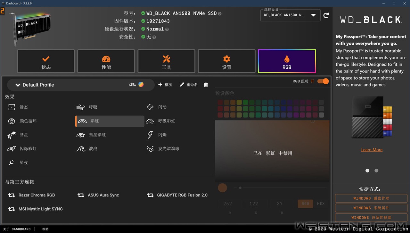Open the RGB tab
Image resolution: width=410 pixels, height=233 pixels.
pyautogui.click(x=287, y=61)
